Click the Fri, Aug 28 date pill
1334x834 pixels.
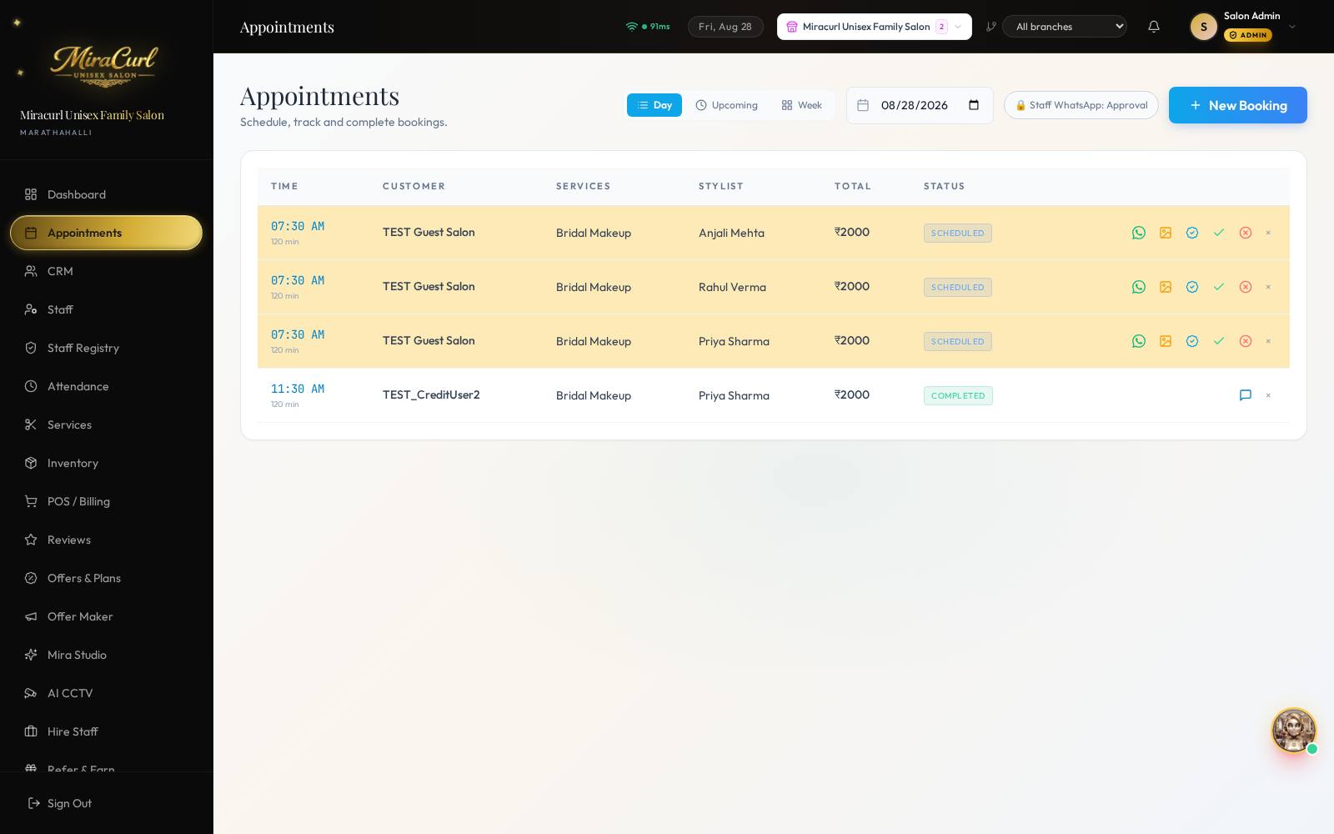725,27
